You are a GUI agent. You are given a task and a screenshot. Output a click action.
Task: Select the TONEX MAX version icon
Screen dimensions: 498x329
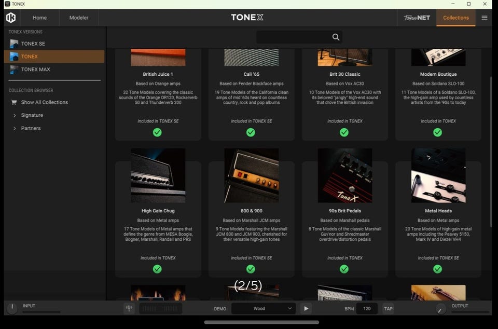[14, 69]
